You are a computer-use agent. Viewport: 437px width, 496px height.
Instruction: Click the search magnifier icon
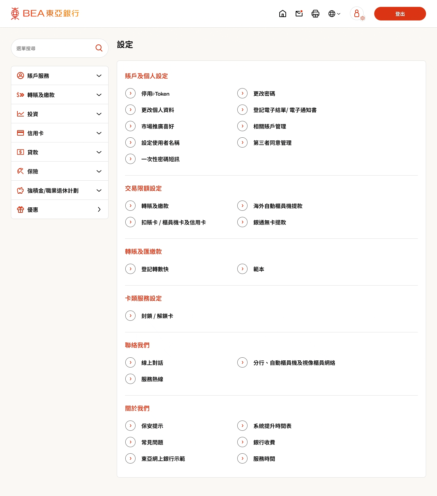coord(99,48)
